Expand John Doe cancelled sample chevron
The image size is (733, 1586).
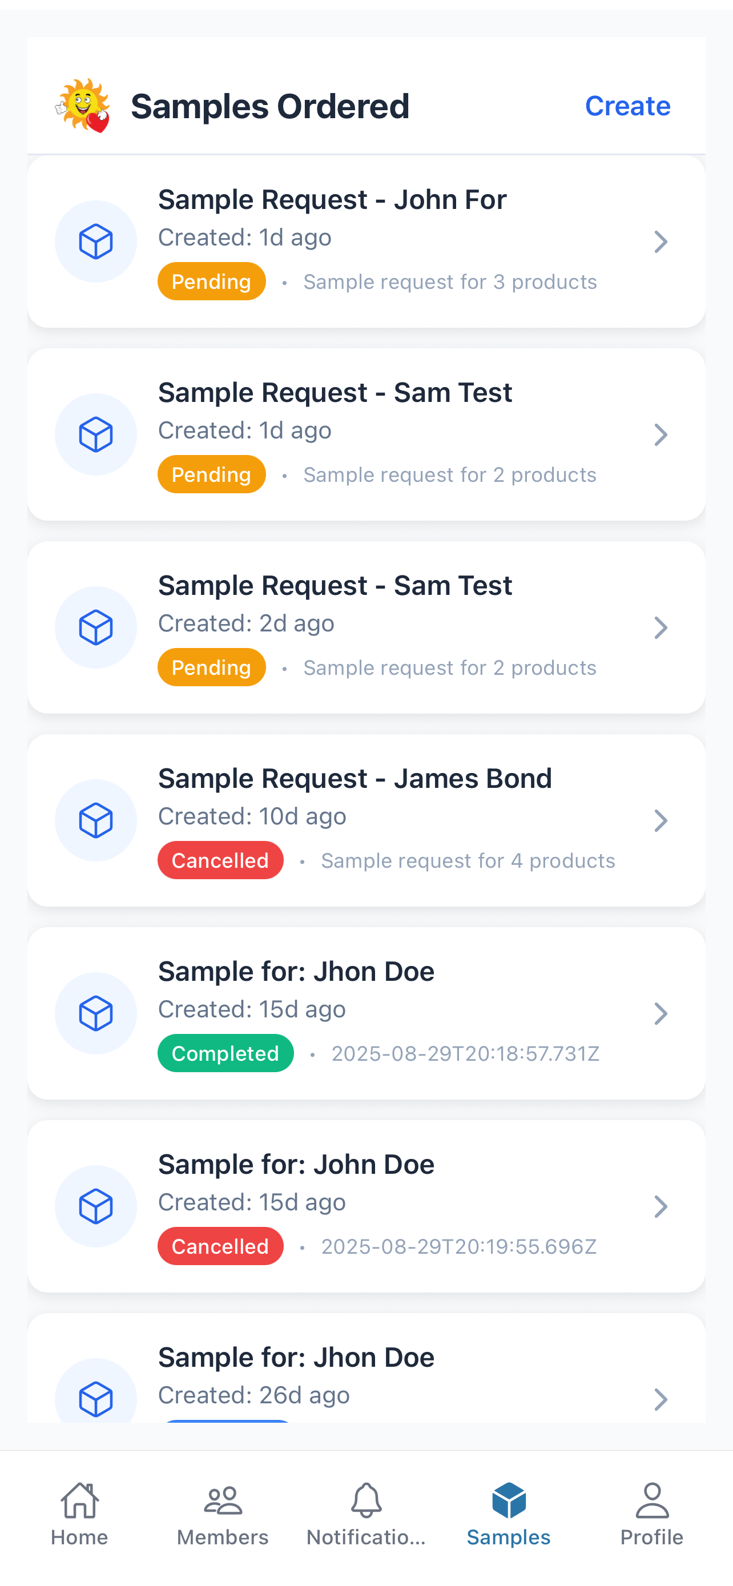coord(660,1206)
